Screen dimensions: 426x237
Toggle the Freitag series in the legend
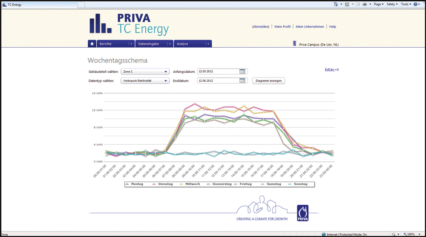tap(243, 184)
